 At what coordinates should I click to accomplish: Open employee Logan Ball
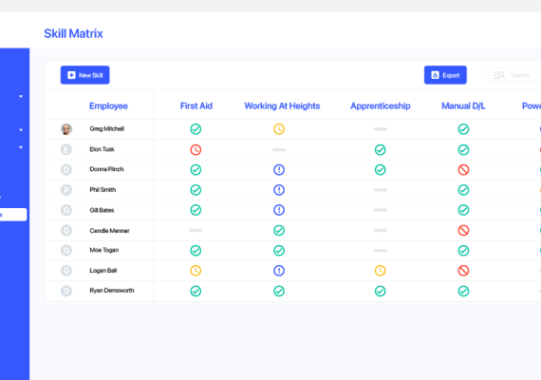[103, 271]
